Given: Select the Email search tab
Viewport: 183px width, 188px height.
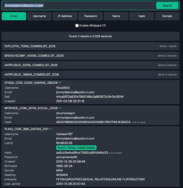Looking at the screenshot, I should 14,16.
